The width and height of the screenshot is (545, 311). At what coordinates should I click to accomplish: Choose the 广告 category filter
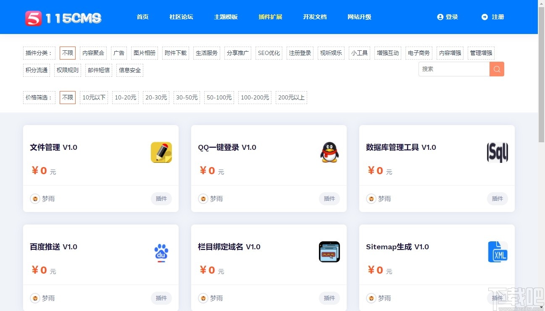coord(119,53)
